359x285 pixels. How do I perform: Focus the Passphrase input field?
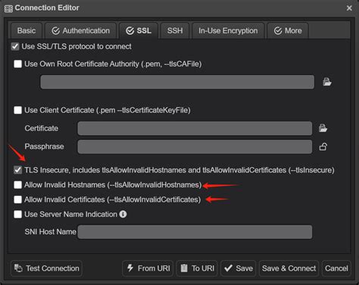coord(195,147)
